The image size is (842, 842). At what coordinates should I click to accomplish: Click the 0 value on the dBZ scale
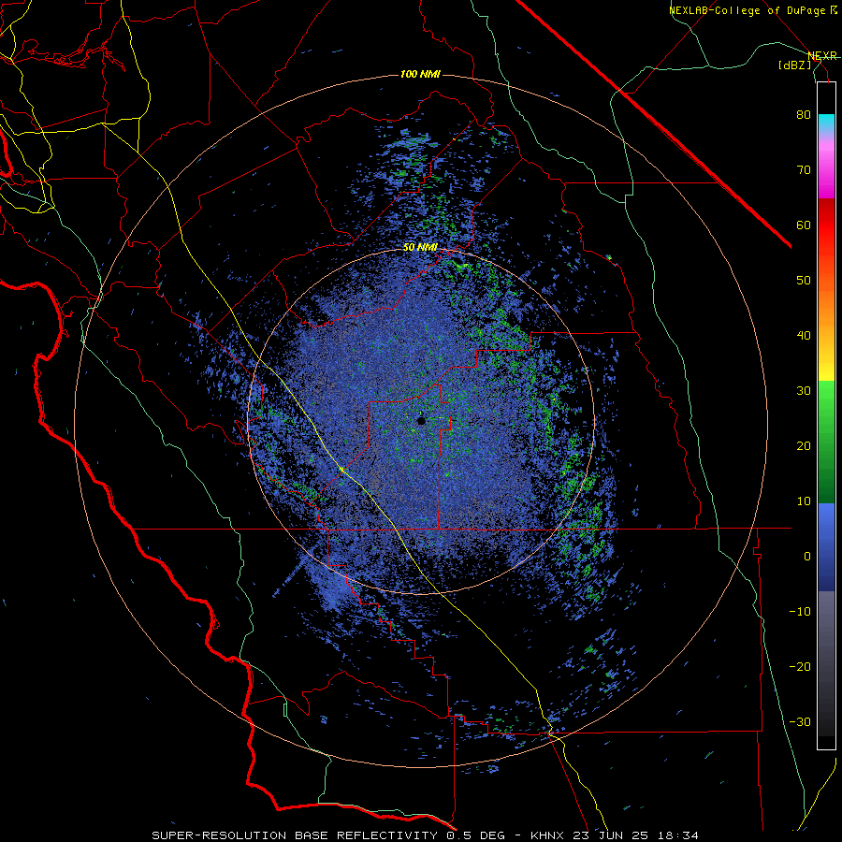[x=807, y=557]
